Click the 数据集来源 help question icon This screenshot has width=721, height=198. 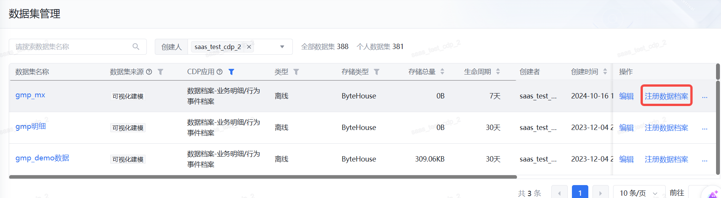149,72
